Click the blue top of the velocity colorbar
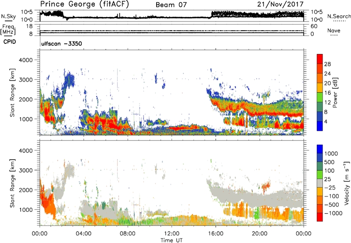 [x=320, y=149]
